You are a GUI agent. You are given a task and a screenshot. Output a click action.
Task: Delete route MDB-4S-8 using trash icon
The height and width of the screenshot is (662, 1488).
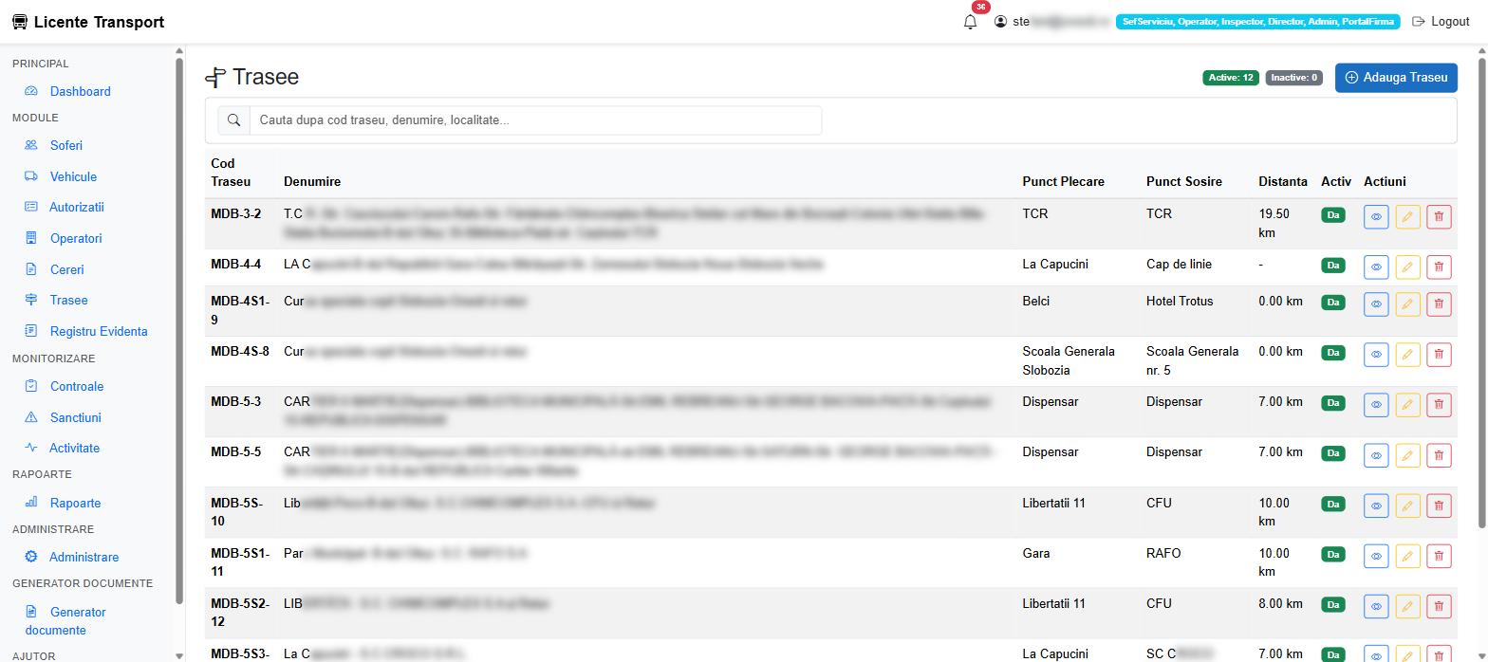pyautogui.click(x=1439, y=355)
